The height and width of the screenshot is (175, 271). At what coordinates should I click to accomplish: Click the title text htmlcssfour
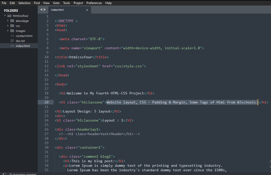81,57
